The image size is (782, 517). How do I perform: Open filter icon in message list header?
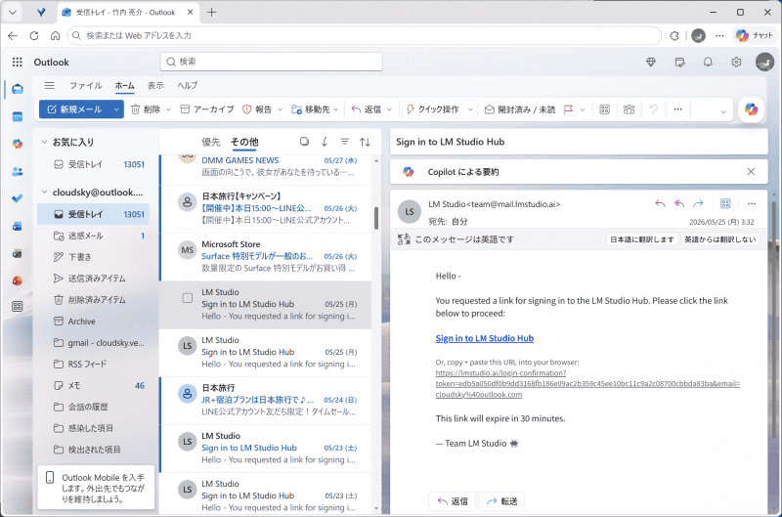tap(345, 142)
